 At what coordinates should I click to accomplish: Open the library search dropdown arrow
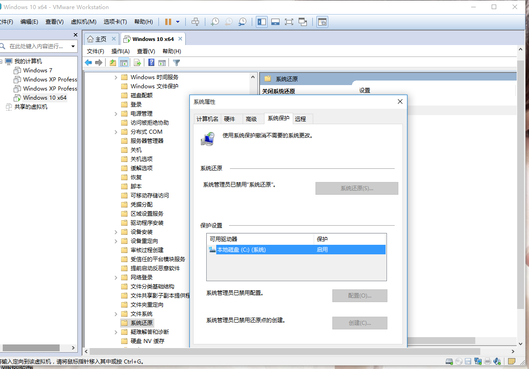(x=73, y=46)
